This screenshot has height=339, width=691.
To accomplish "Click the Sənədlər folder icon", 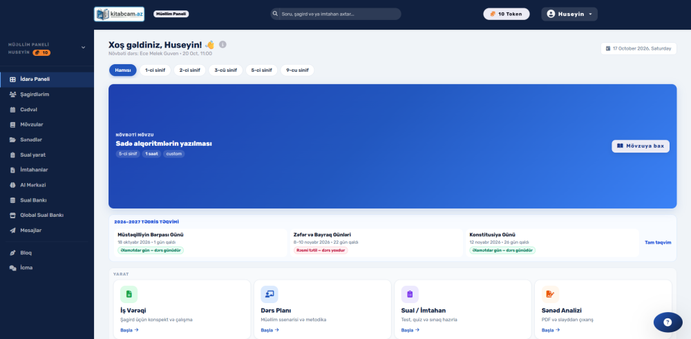I will (12, 139).
